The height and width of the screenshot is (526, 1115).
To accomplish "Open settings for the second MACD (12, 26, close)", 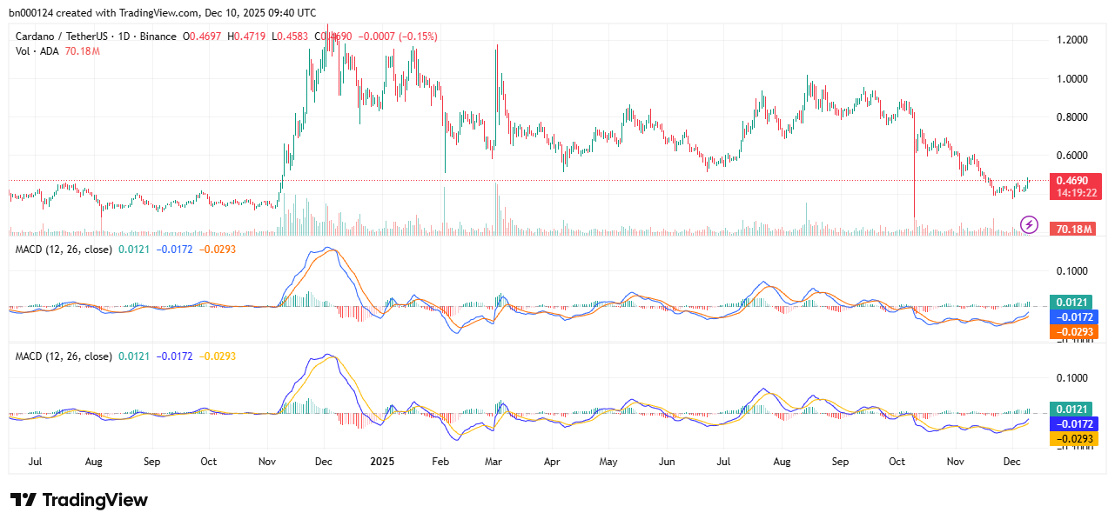I will (x=63, y=356).
